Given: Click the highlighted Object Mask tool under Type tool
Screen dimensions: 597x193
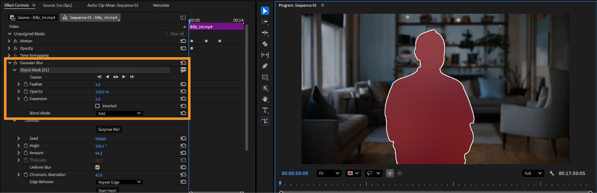Looking at the screenshot, I should tap(265, 121).
